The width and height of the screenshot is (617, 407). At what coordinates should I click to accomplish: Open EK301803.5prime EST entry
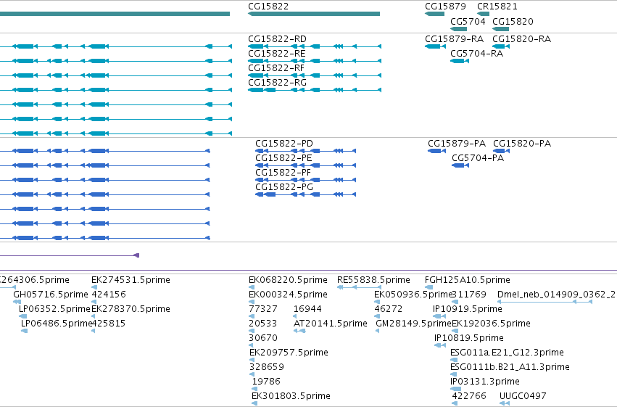click(291, 396)
